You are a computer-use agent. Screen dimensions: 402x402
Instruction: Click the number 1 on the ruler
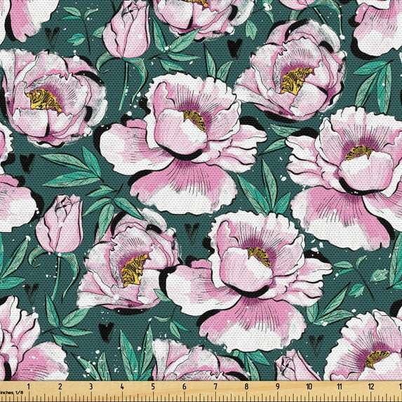[29, 387]
